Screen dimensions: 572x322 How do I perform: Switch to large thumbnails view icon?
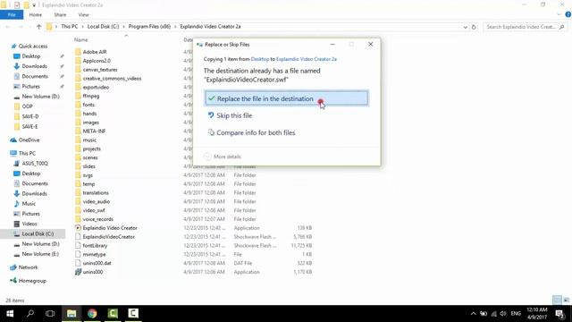coord(566,301)
